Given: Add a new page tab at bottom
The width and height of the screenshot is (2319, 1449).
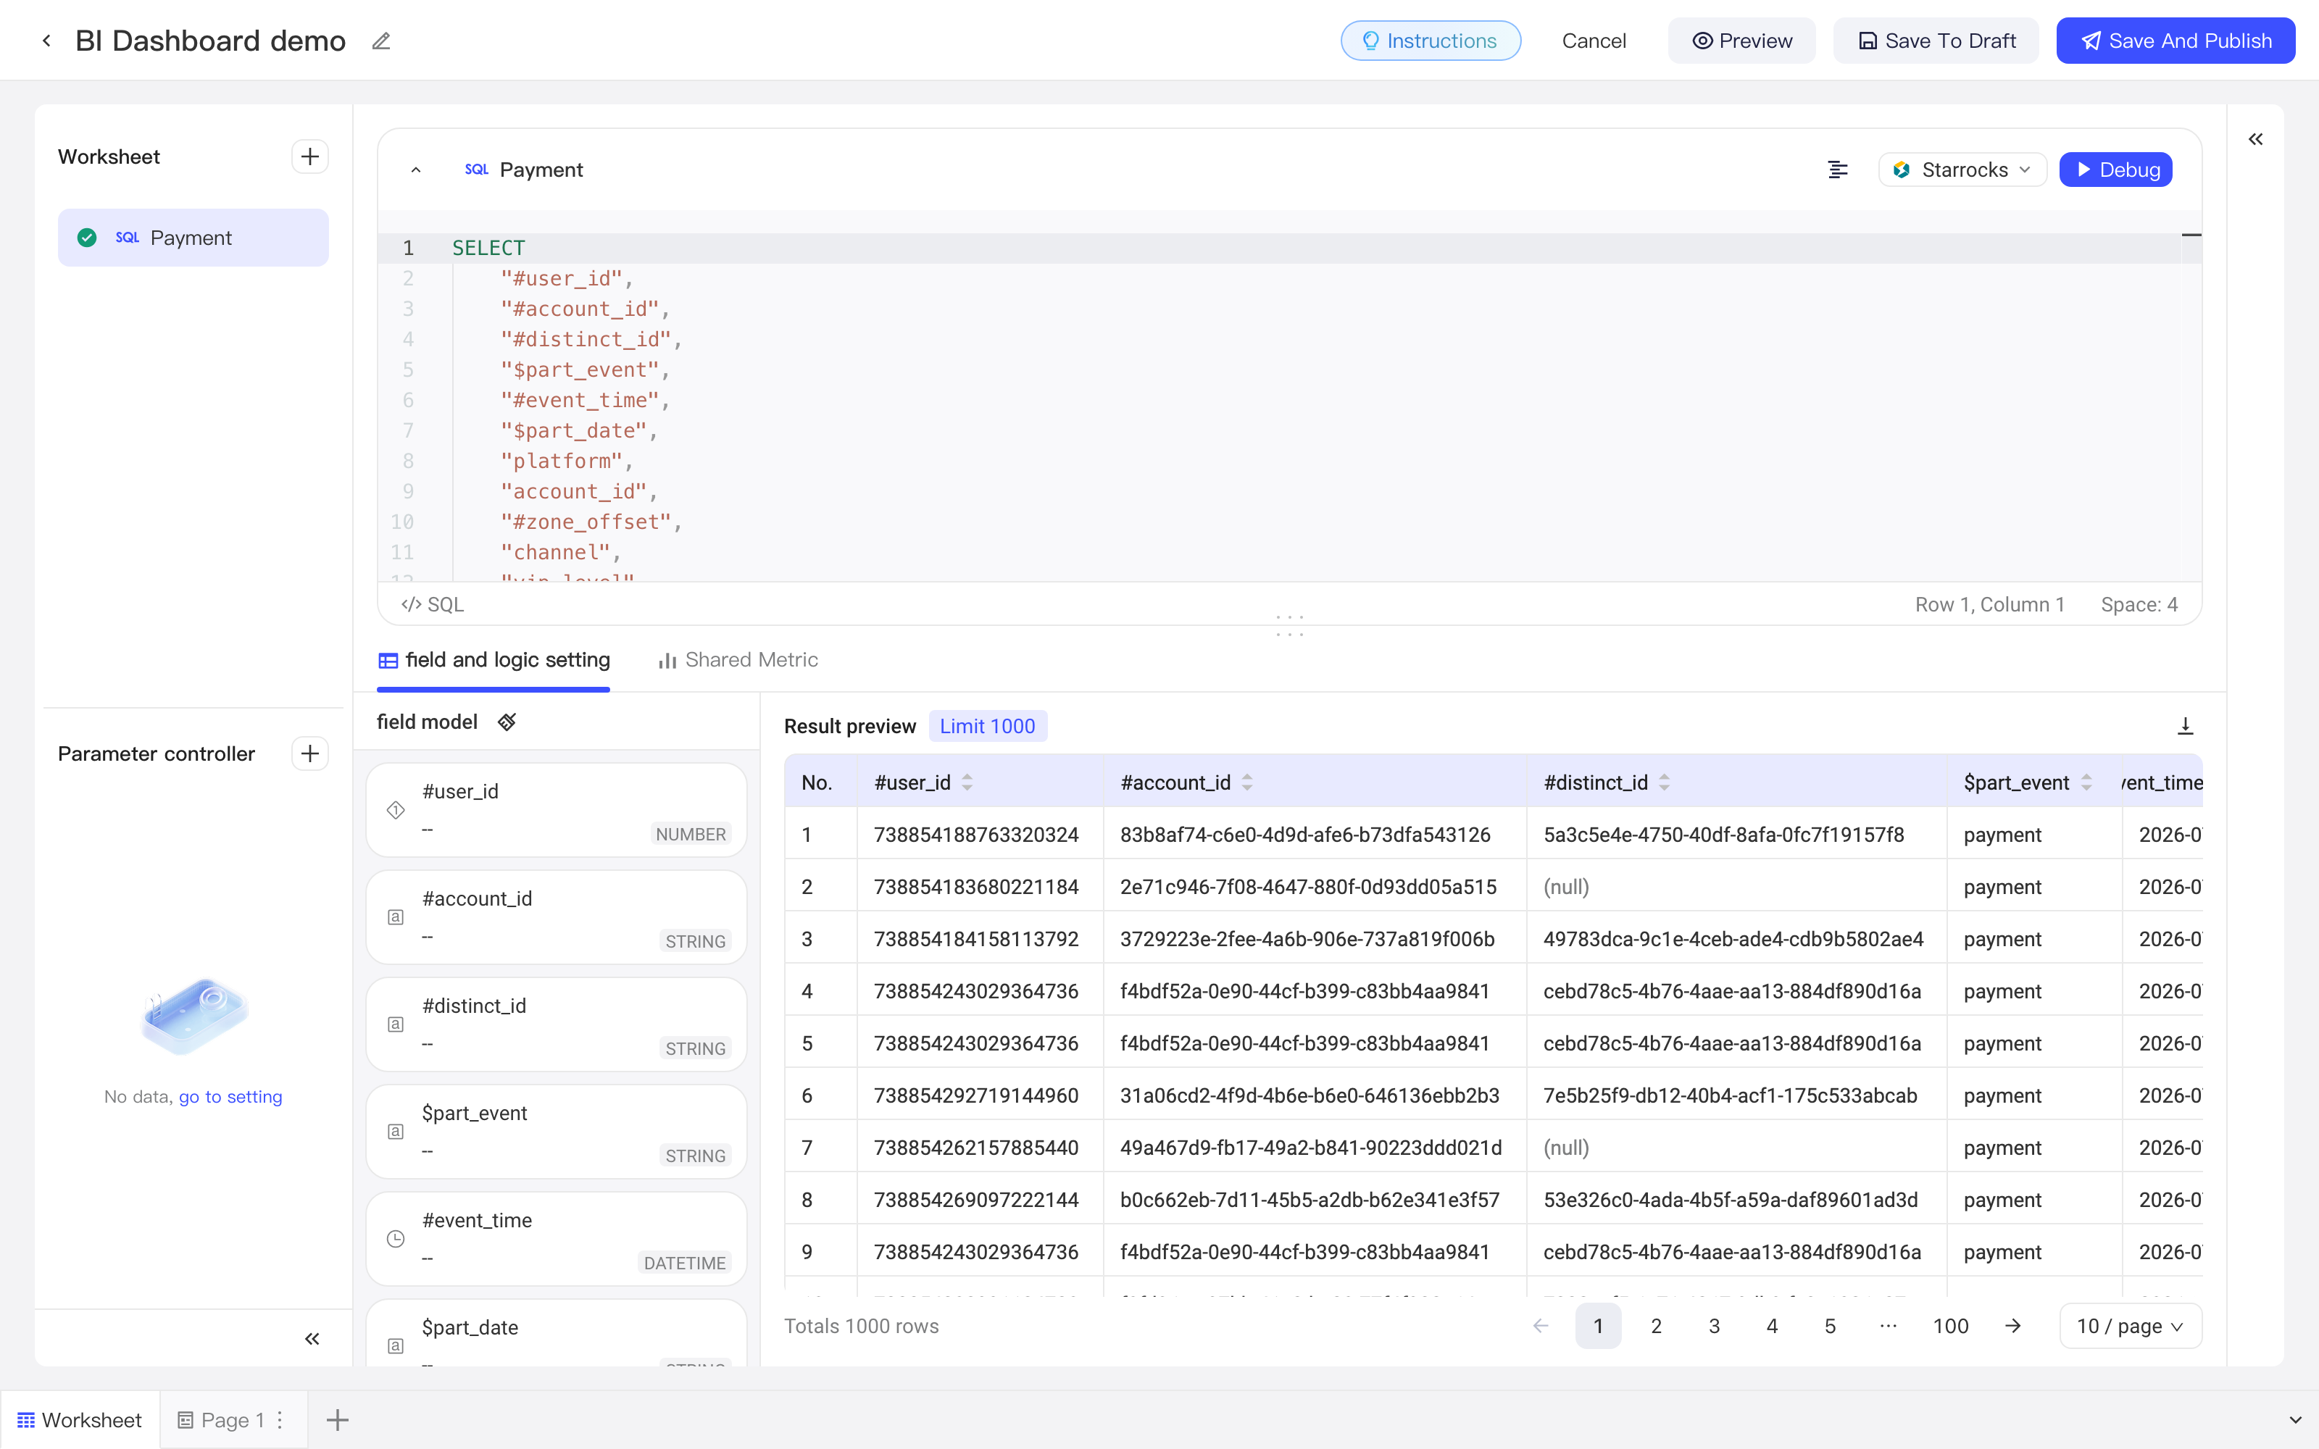Looking at the screenshot, I should pyautogui.click(x=337, y=1420).
